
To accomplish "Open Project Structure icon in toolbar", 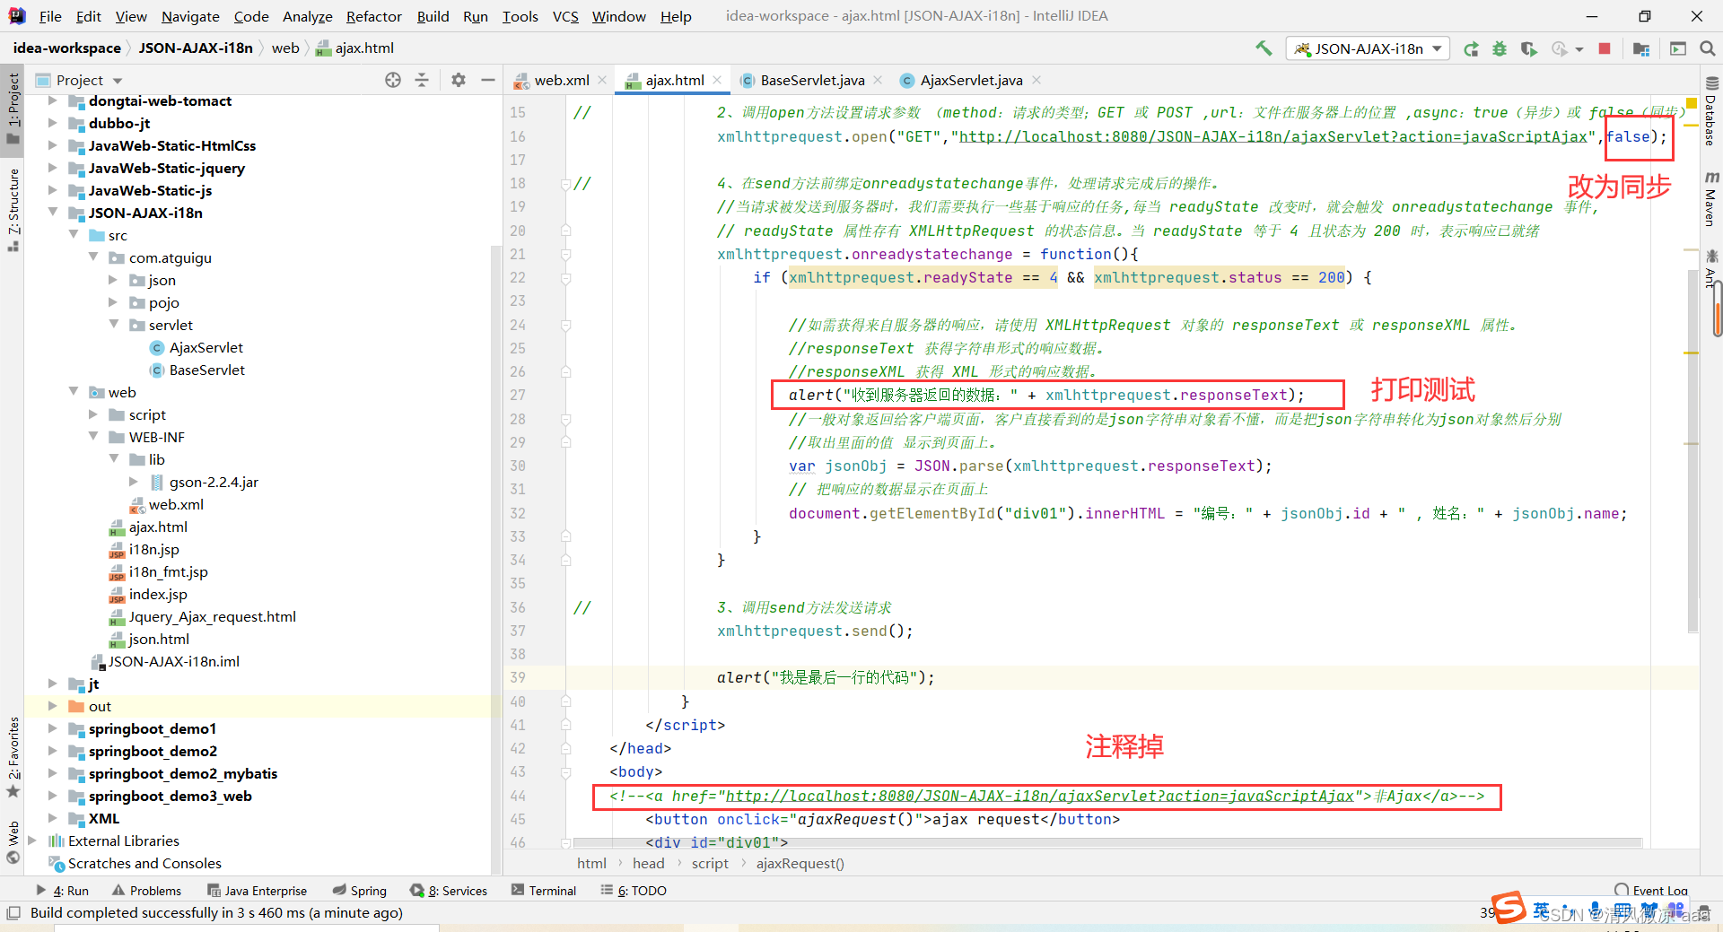I will (1641, 48).
